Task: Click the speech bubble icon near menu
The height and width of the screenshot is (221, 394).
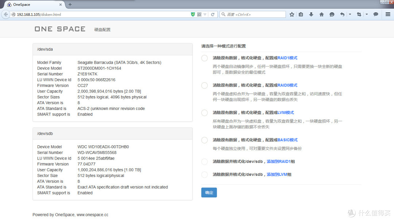Action: coord(376,14)
